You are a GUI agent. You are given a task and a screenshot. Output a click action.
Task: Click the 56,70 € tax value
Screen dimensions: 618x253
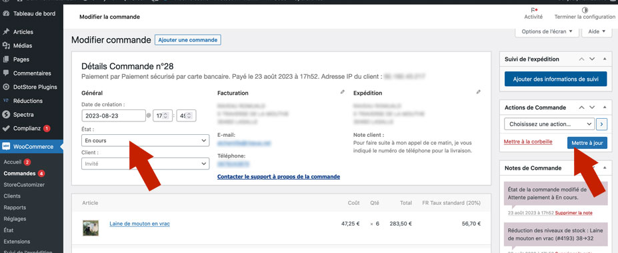click(471, 224)
